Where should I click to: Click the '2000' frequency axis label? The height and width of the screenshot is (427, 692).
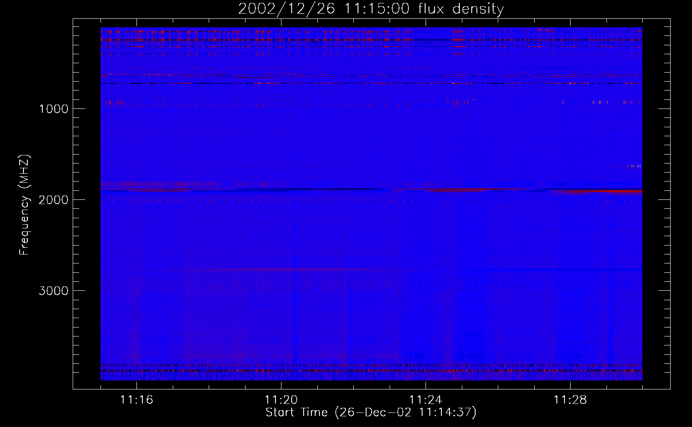[x=53, y=200]
